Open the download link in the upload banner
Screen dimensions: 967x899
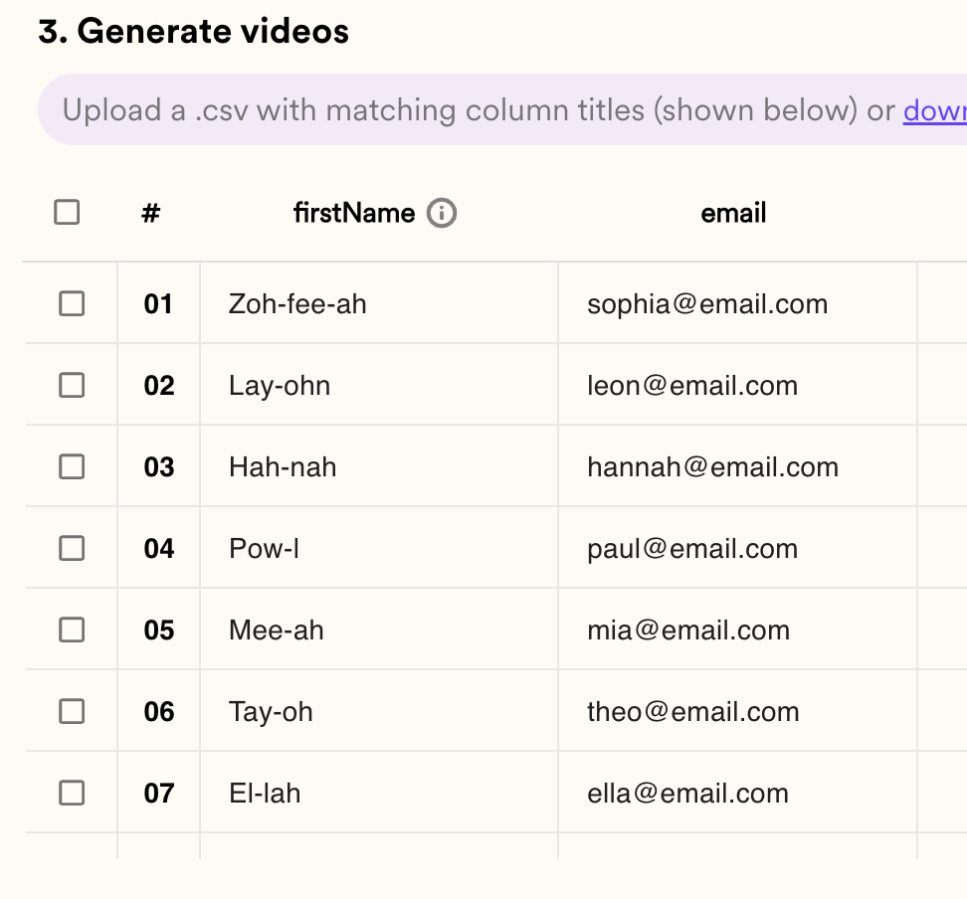[x=935, y=111]
